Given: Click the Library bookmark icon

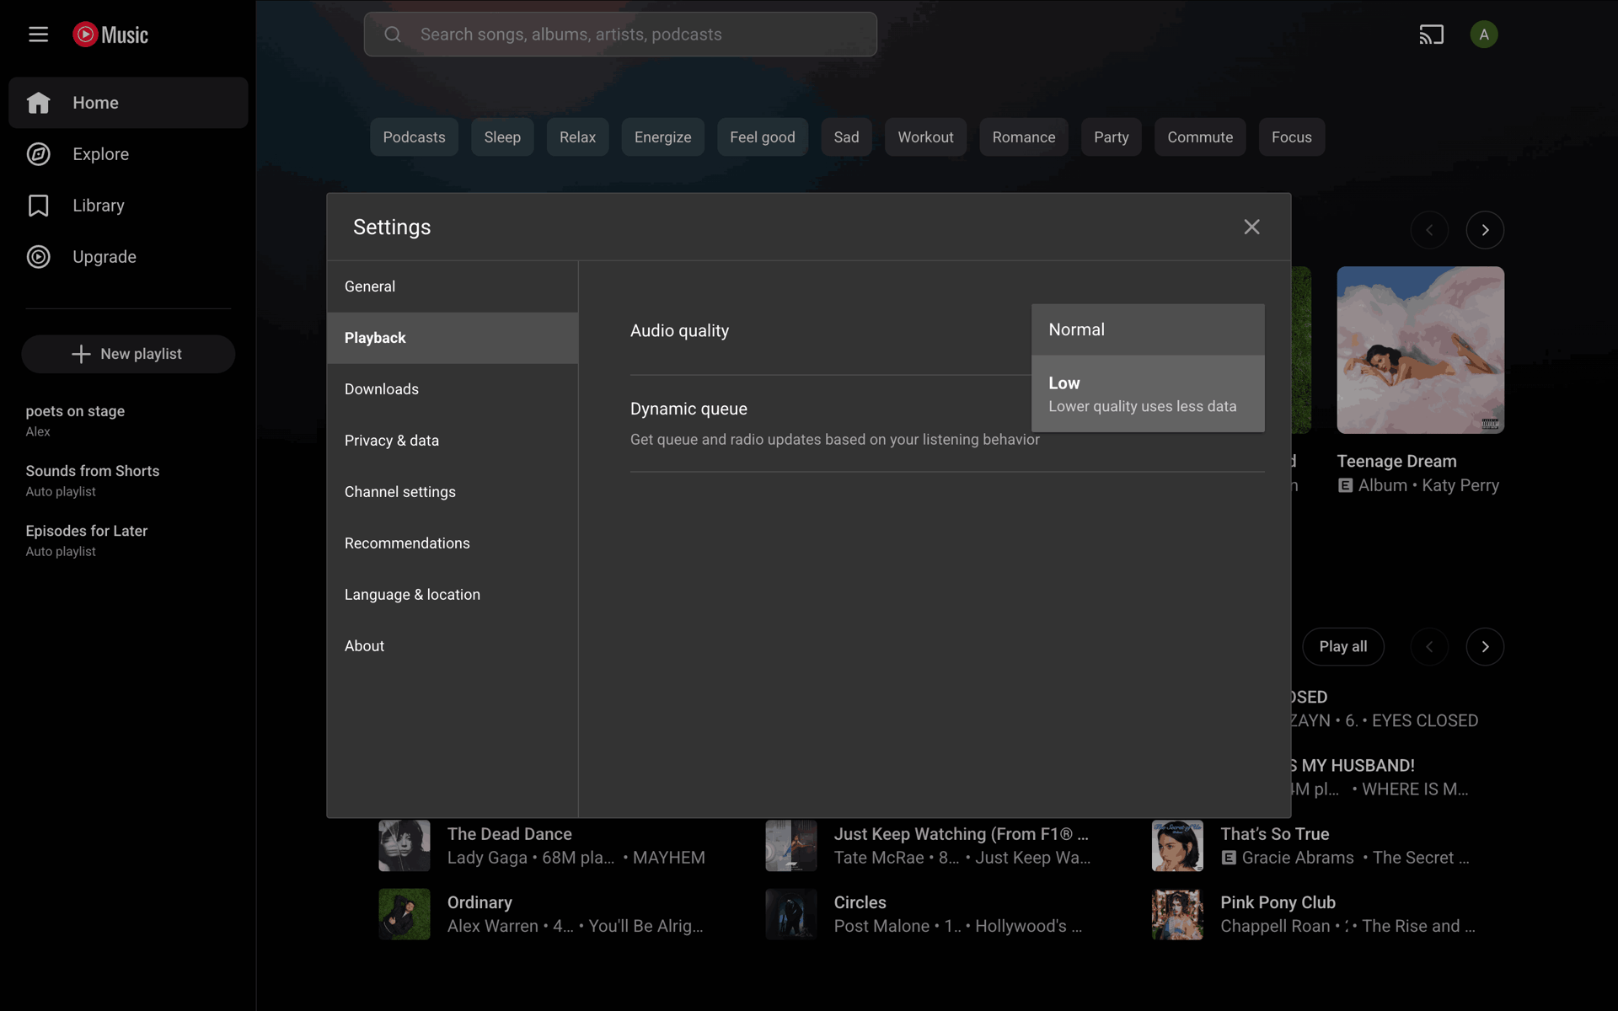Looking at the screenshot, I should pos(38,206).
